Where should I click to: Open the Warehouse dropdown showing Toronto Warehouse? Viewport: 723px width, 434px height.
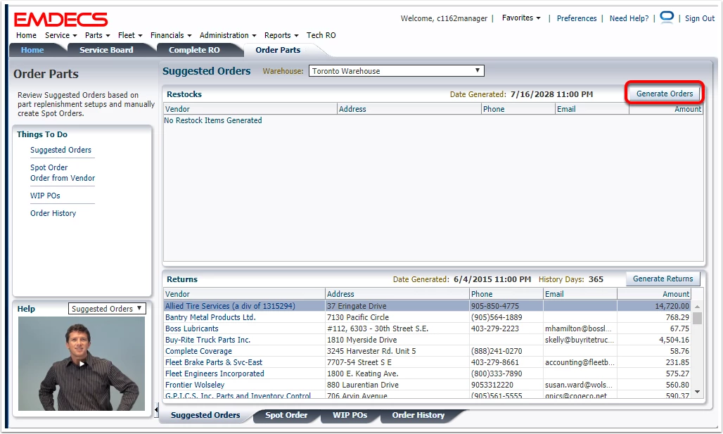coord(397,70)
